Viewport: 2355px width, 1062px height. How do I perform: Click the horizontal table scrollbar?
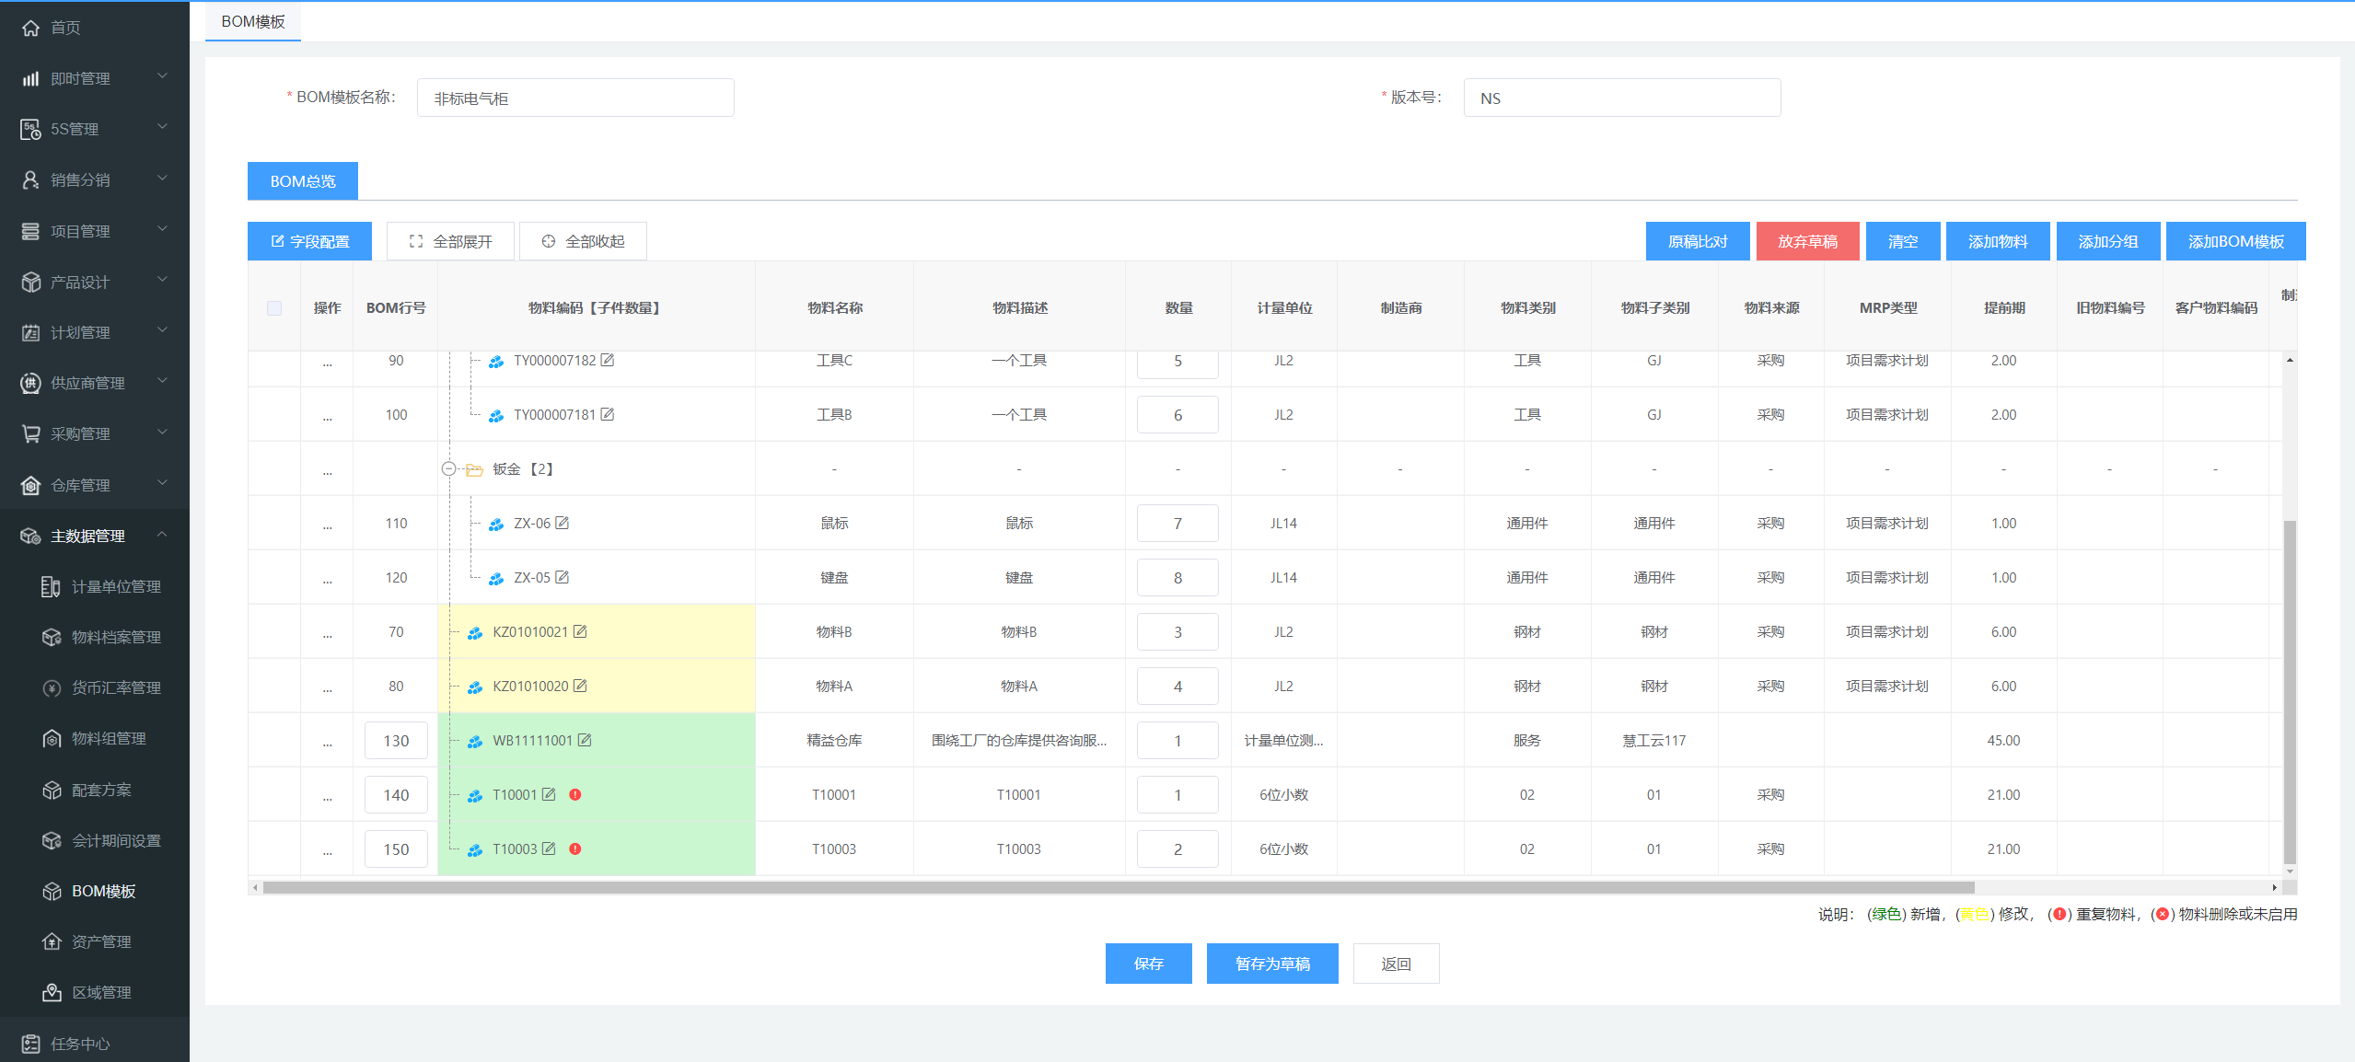[x=1118, y=887]
